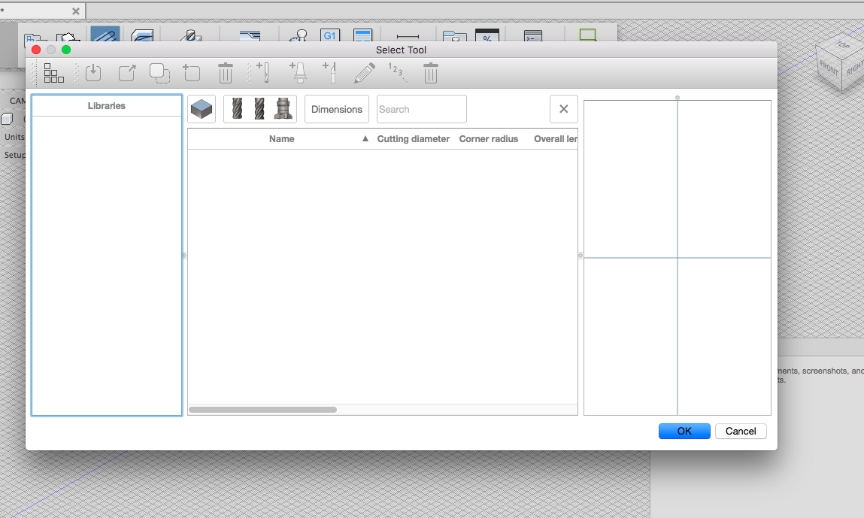The width and height of the screenshot is (864, 518).
Task: Click the Dimensions filter button
Action: click(x=337, y=109)
